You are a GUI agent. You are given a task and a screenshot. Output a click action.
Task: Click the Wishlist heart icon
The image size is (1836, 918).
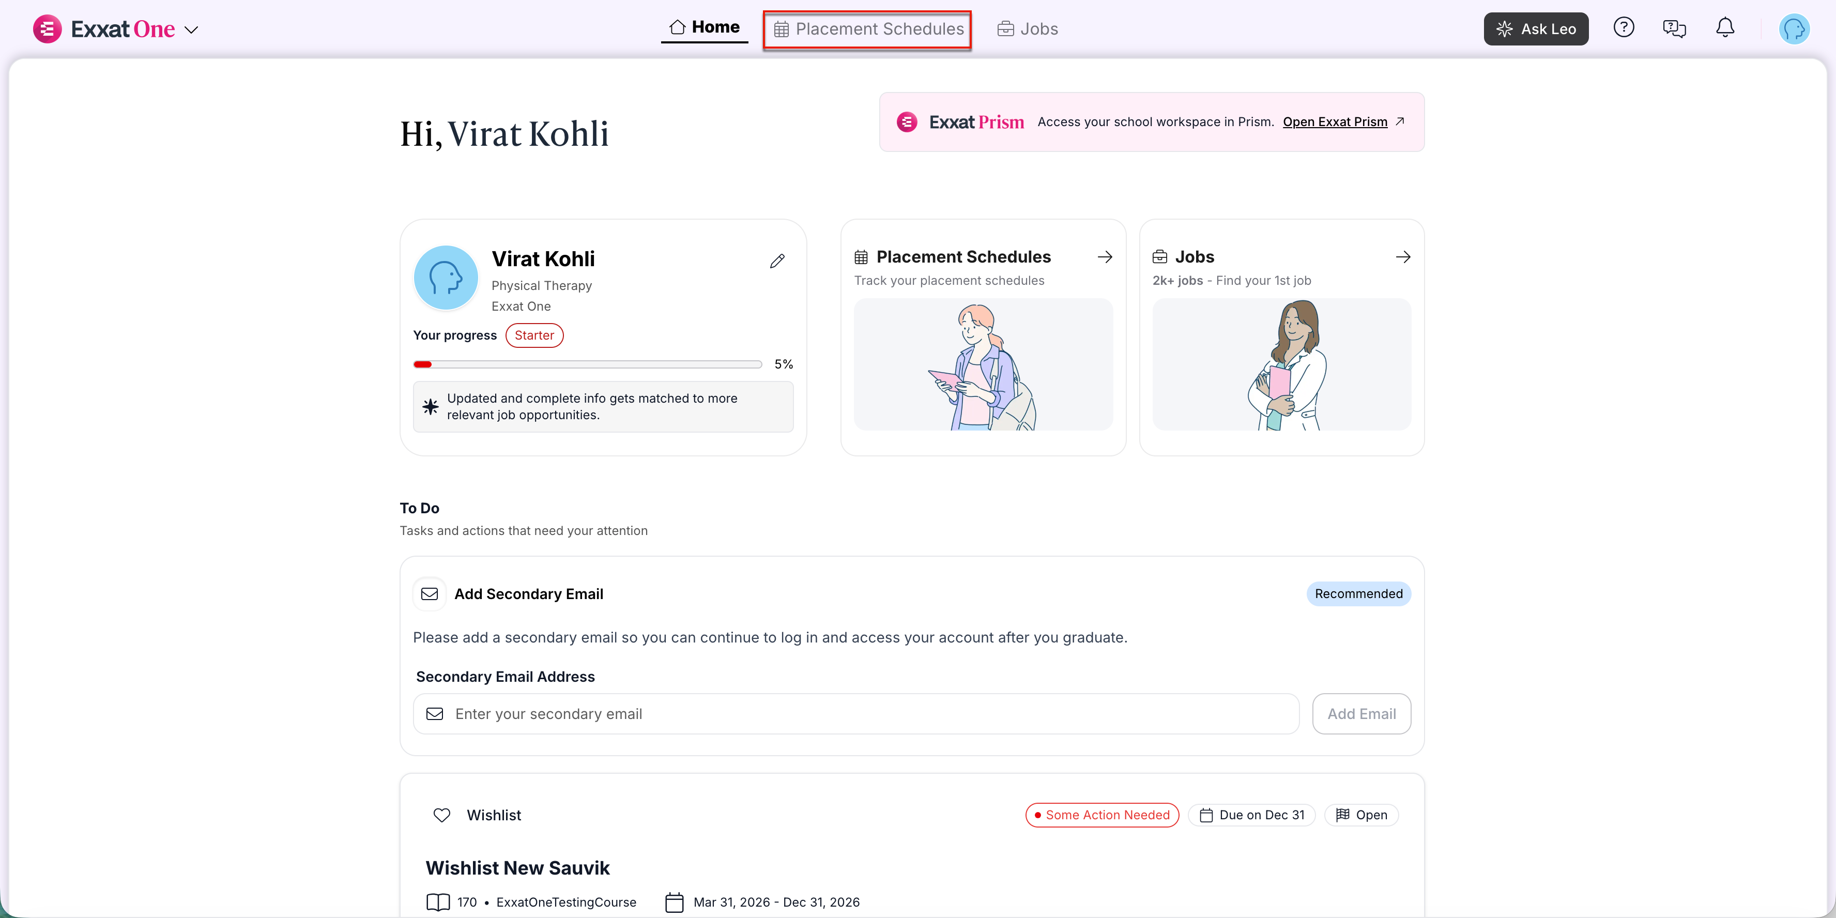442,815
